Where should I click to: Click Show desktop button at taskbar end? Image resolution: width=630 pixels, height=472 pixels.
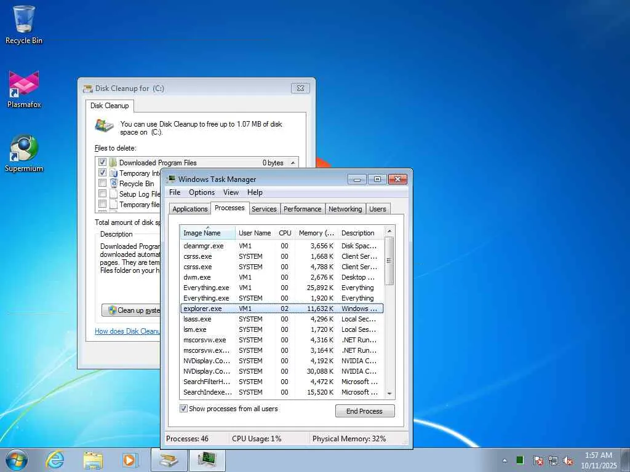(x=626, y=460)
